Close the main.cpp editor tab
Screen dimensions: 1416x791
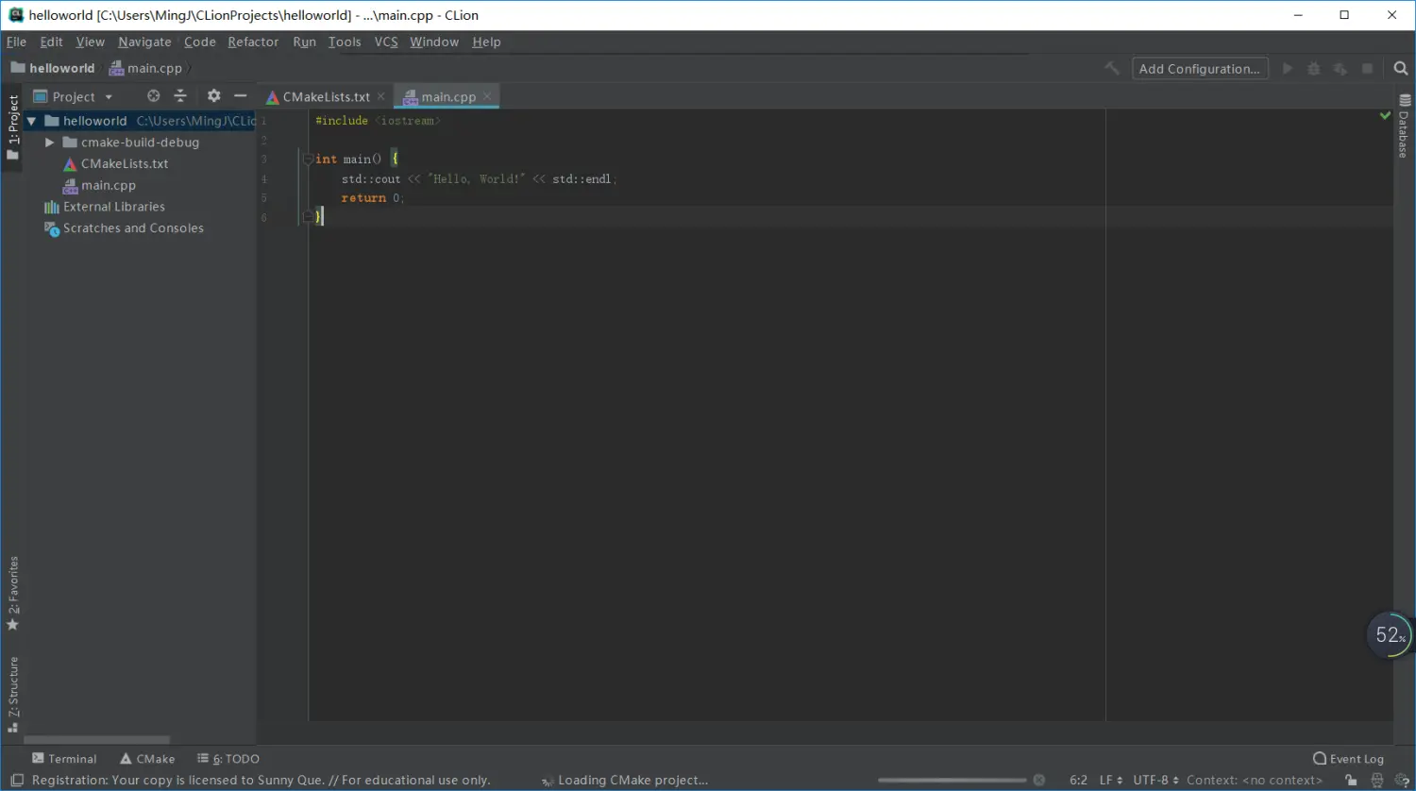(487, 96)
